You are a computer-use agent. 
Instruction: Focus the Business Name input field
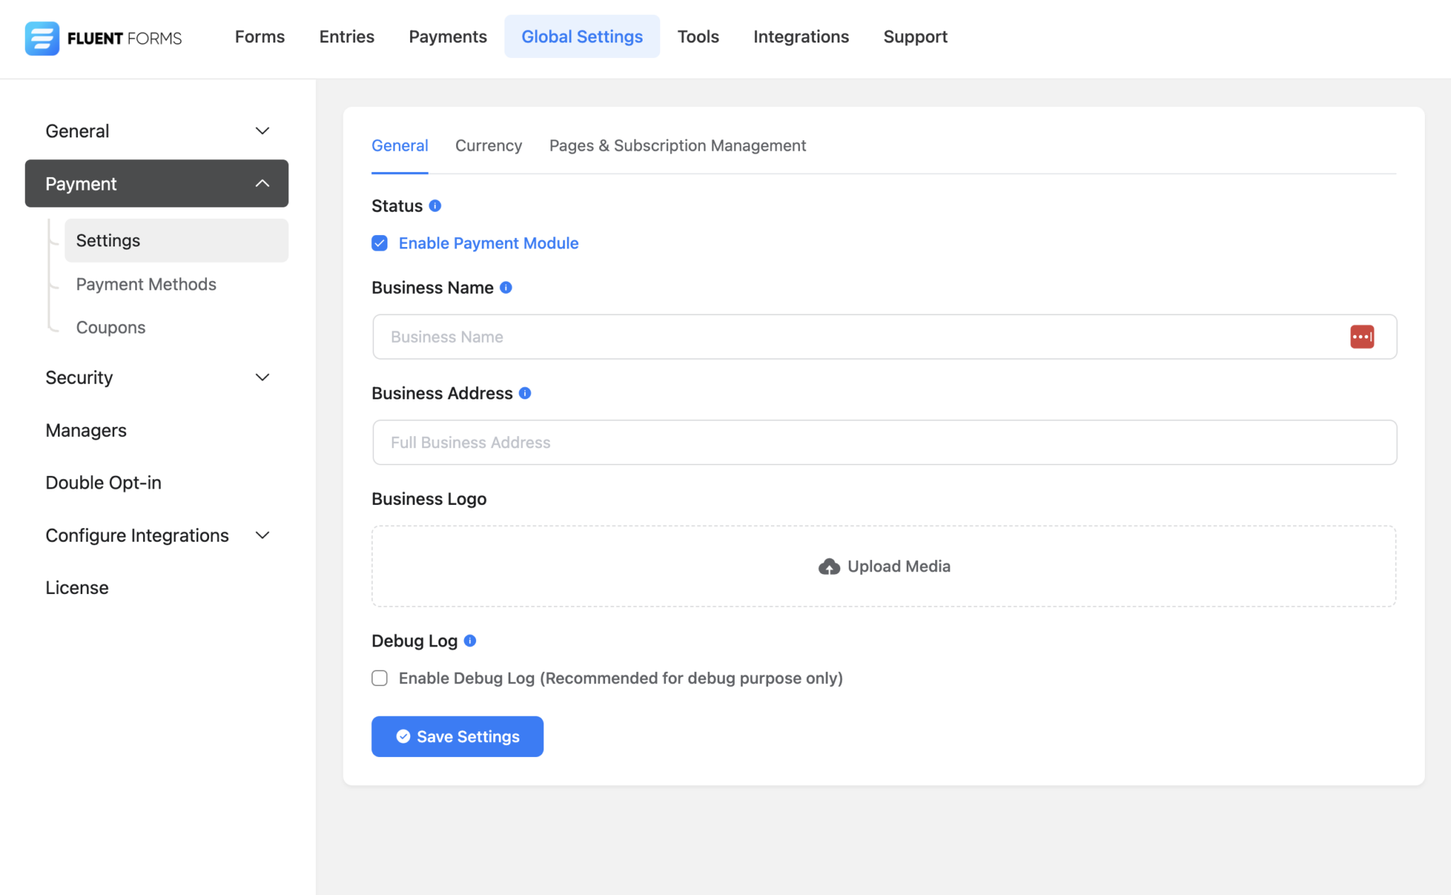(884, 337)
